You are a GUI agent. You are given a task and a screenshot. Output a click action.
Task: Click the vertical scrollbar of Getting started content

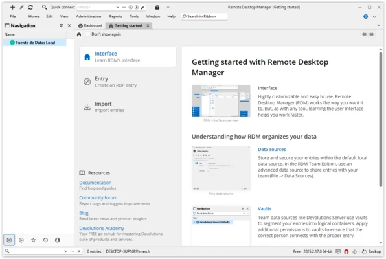(381, 120)
